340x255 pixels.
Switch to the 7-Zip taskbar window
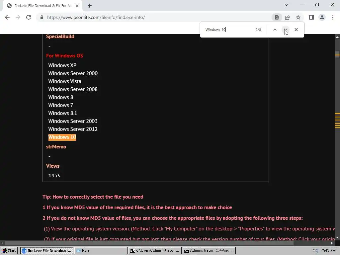155,250
